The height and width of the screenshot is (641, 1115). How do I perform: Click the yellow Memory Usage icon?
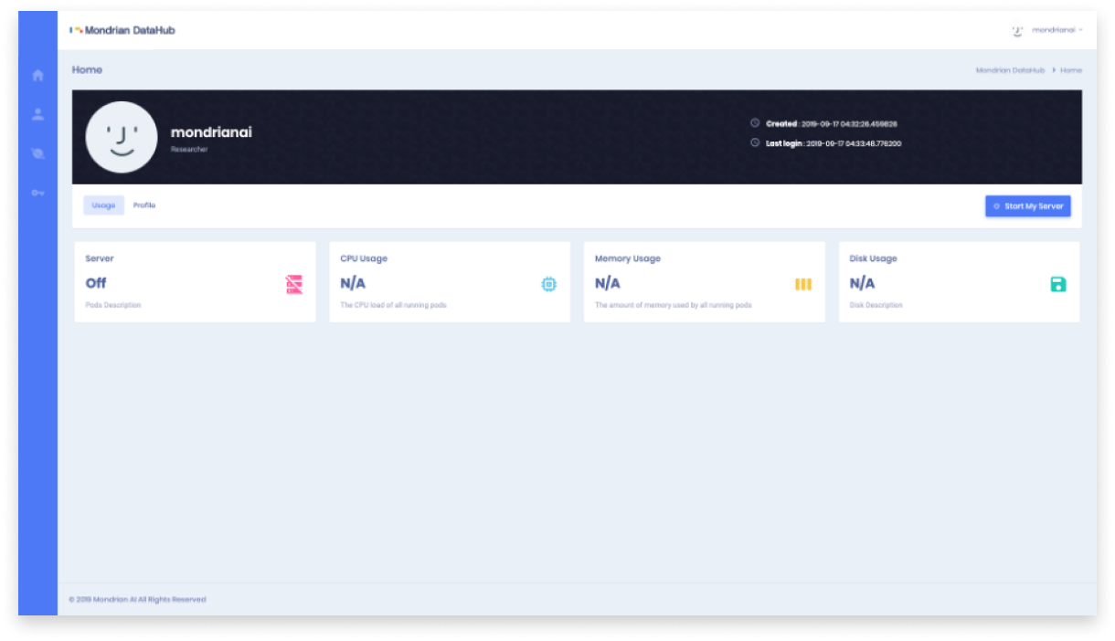(x=803, y=284)
